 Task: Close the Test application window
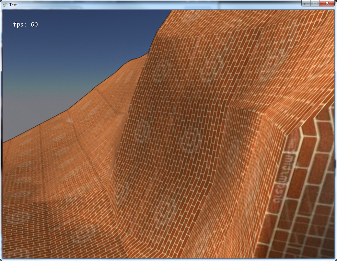point(326,3)
